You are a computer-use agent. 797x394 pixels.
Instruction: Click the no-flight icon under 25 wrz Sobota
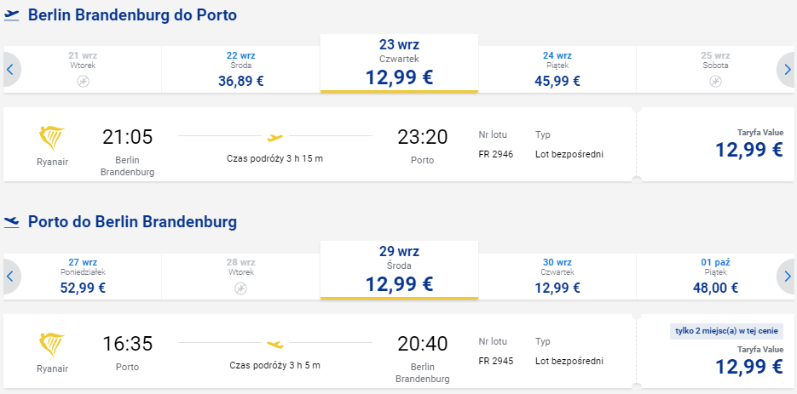click(715, 81)
